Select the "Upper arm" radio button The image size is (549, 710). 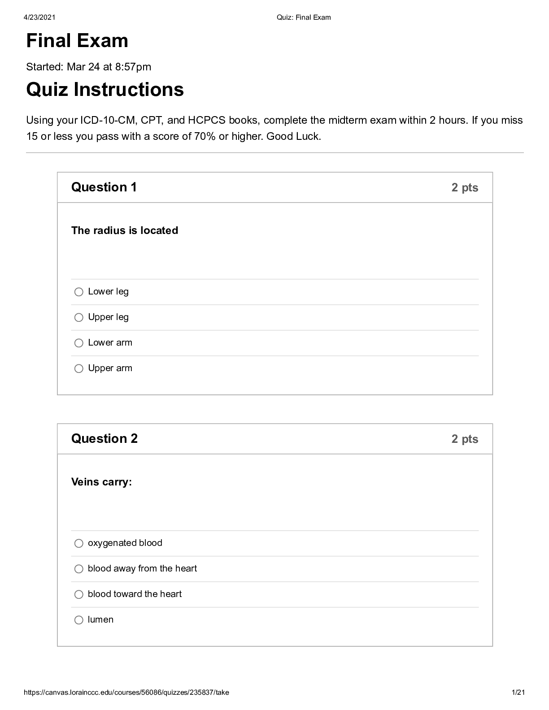(79, 368)
